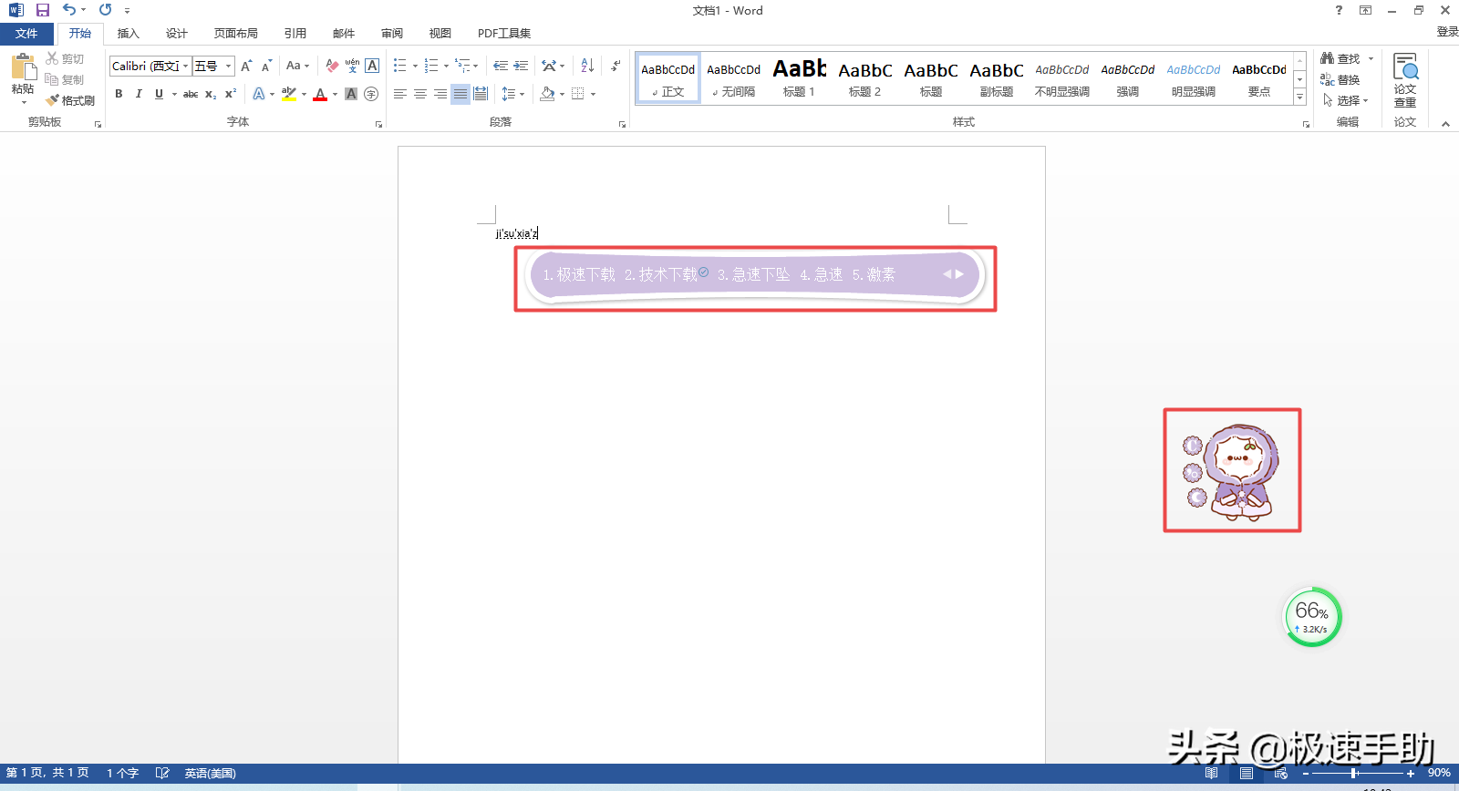This screenshot has width=1459, height=791.
Task: Show or hide paragraph marks
Action: (616, 66)
